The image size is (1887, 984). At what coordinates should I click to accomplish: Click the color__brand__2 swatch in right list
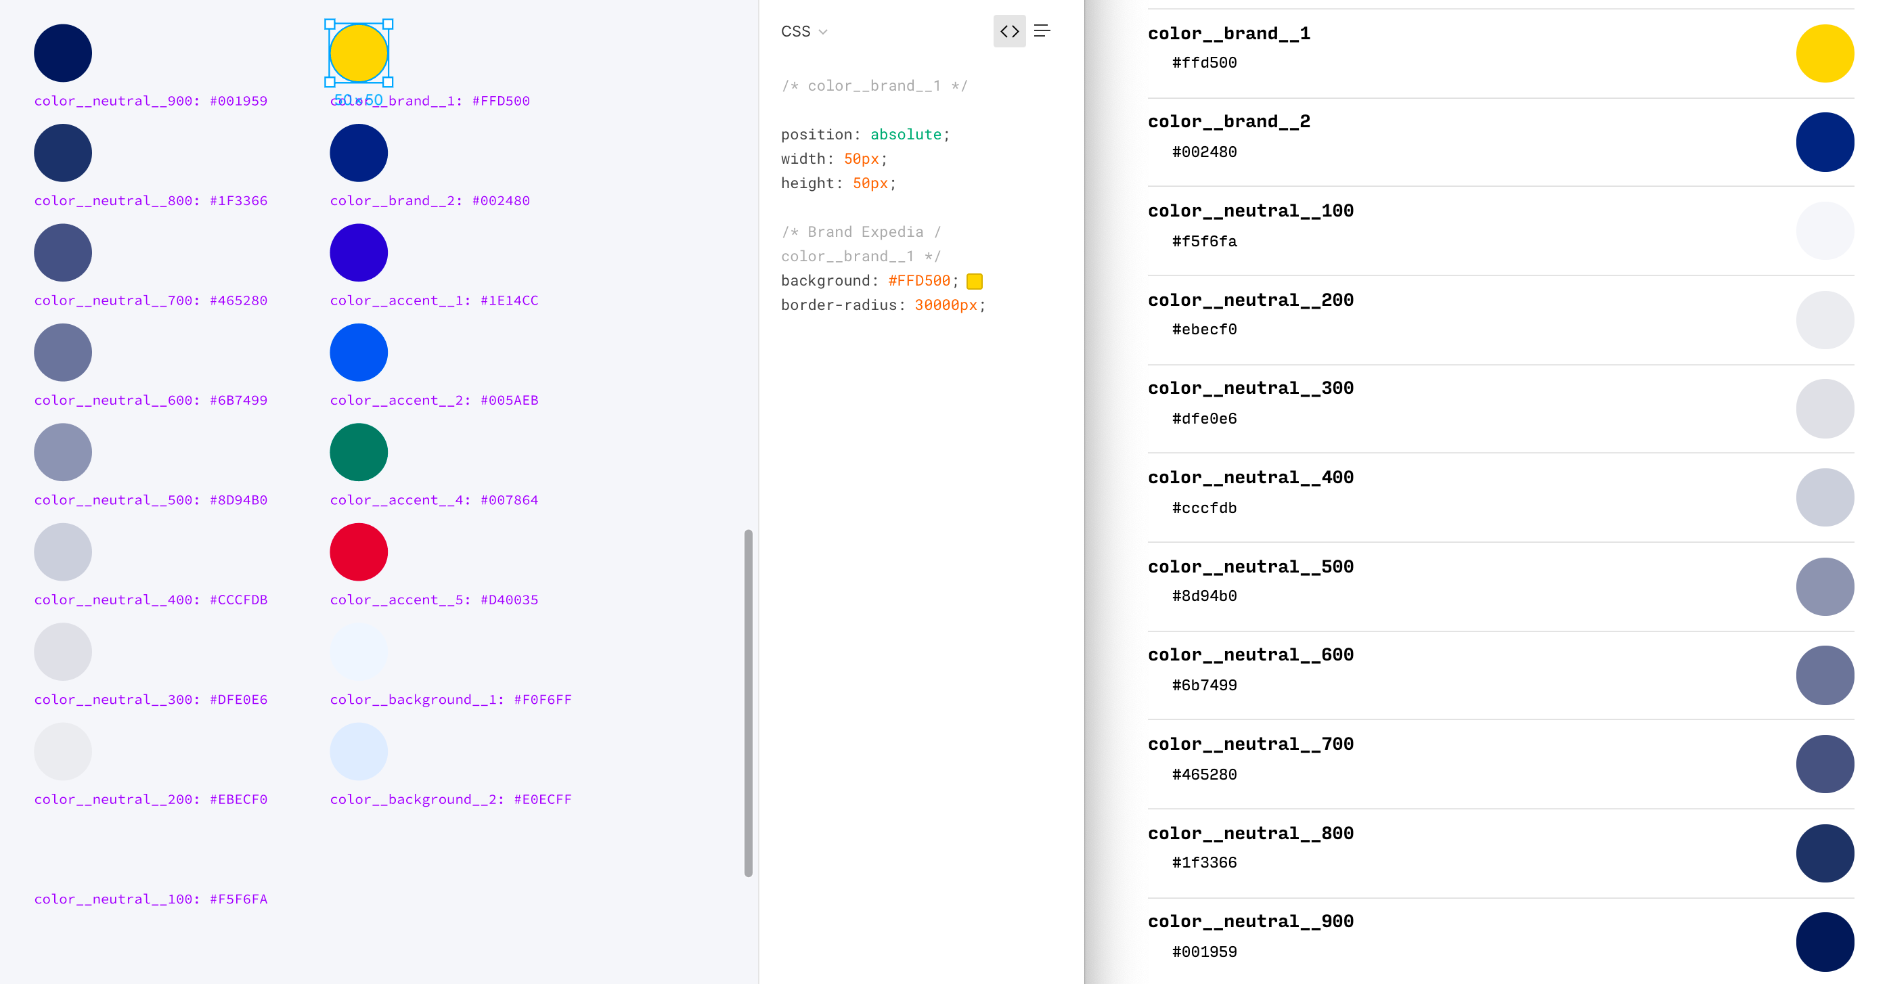(x=1824, y=142)
